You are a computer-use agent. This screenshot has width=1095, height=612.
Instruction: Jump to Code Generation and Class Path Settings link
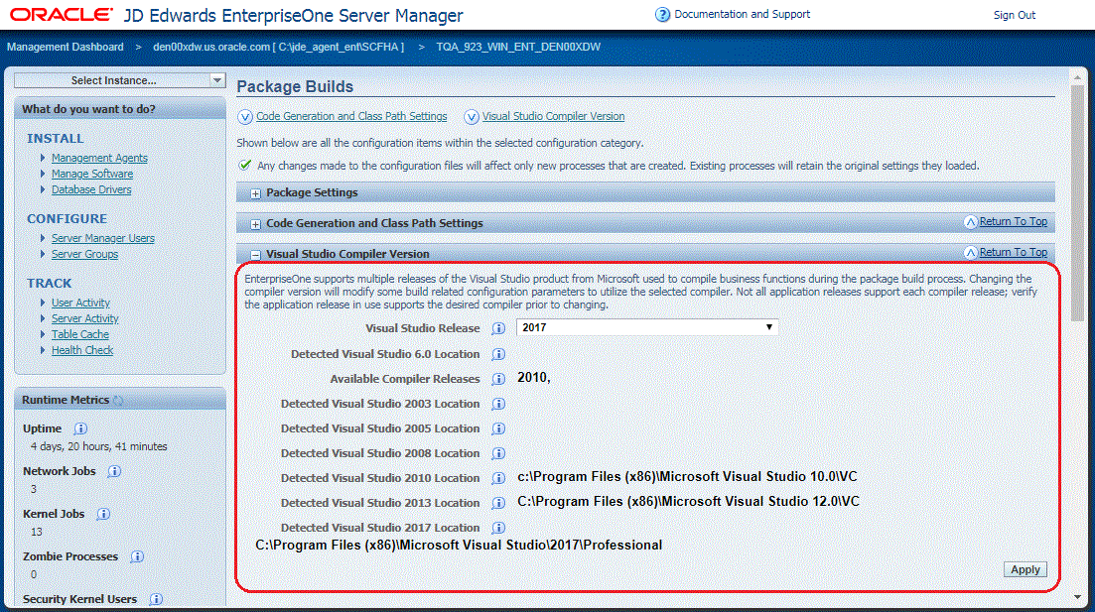(x=351, y=116)
